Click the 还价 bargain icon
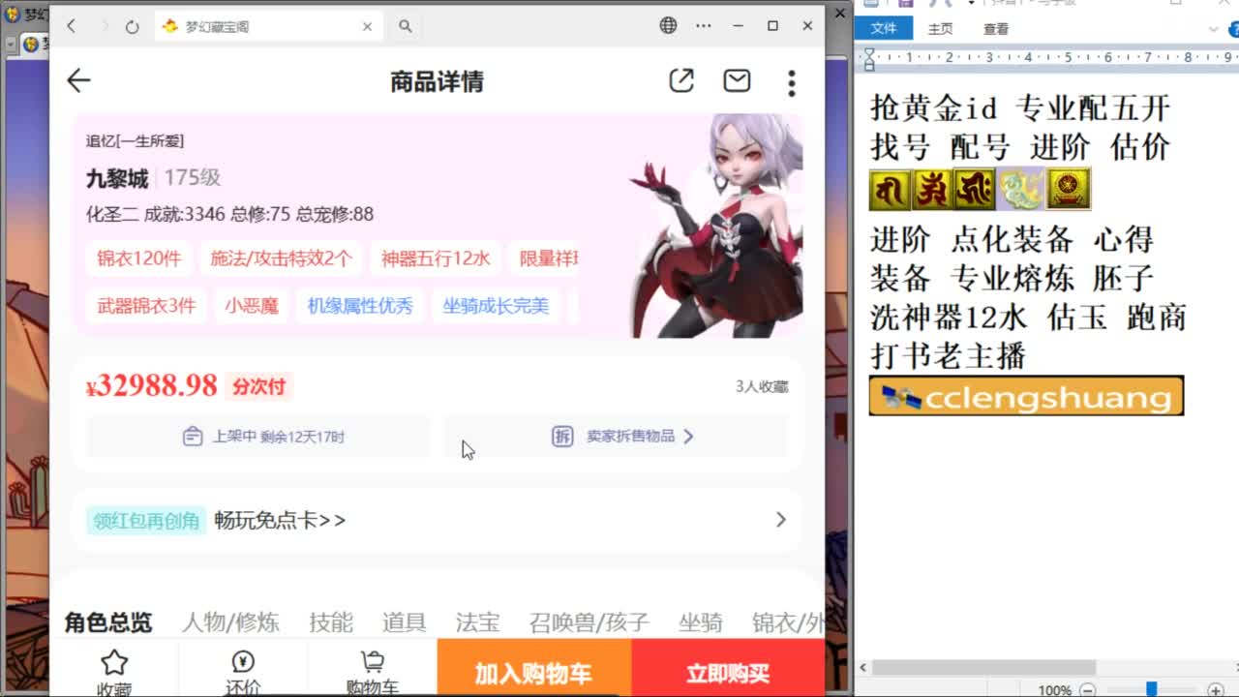Viewport: 1239px width, 697px height. (x=243, y=662)
